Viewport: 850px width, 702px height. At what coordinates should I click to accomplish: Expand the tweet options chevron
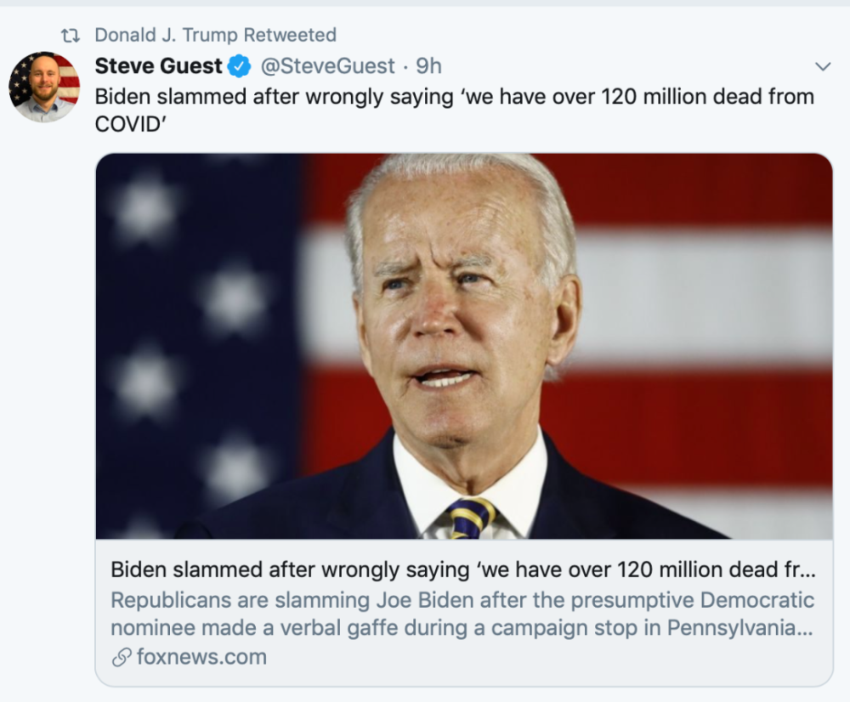point(822,66)
